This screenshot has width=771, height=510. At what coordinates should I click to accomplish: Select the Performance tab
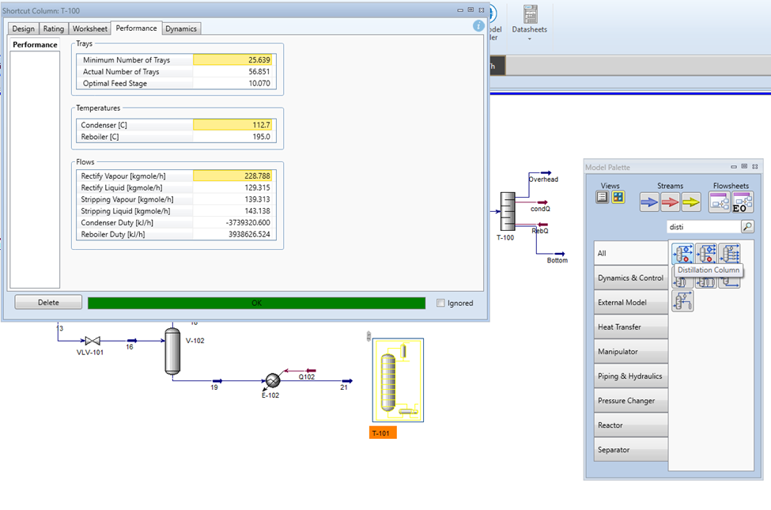[136, 28]
